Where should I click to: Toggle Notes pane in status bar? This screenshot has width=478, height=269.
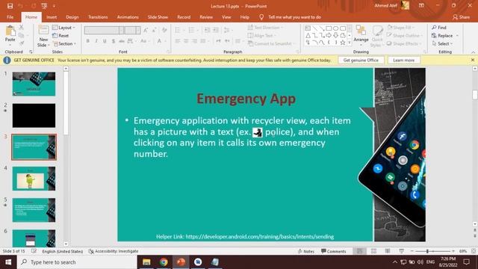pos(306,251)
